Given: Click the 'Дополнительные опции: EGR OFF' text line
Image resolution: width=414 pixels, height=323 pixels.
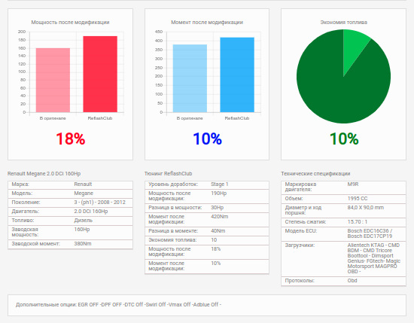Looking at the screenshot, I should (118, 304).
